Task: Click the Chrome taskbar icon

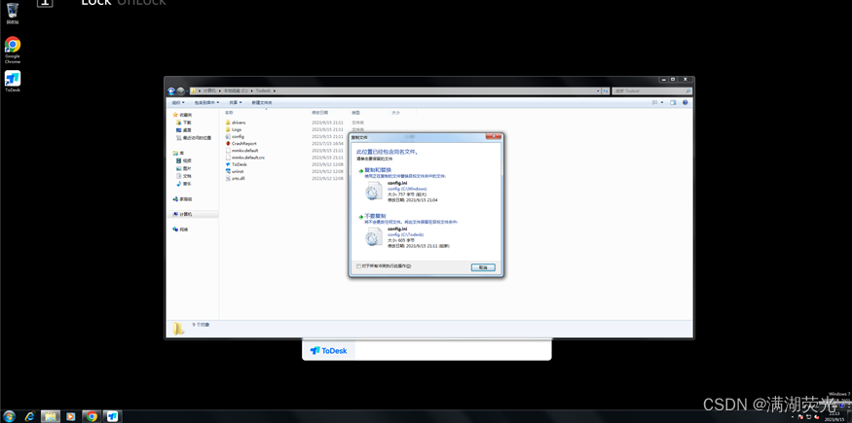Action: (x=92, y=416)
